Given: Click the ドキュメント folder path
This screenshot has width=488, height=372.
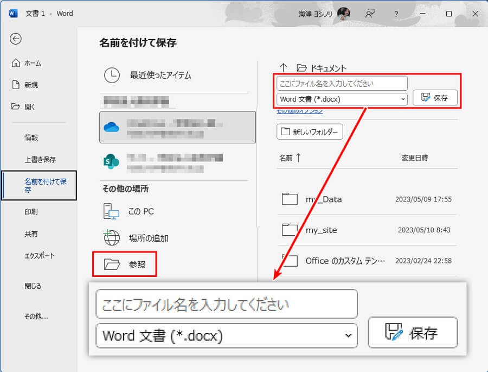Looking at the screenshot, I should pyautogui.click(x=322, y=68).
